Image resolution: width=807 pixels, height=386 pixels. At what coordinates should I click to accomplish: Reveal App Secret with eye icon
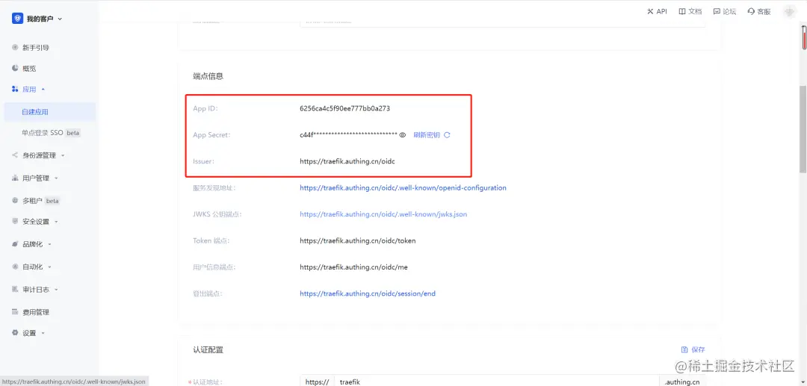point(403,134)
